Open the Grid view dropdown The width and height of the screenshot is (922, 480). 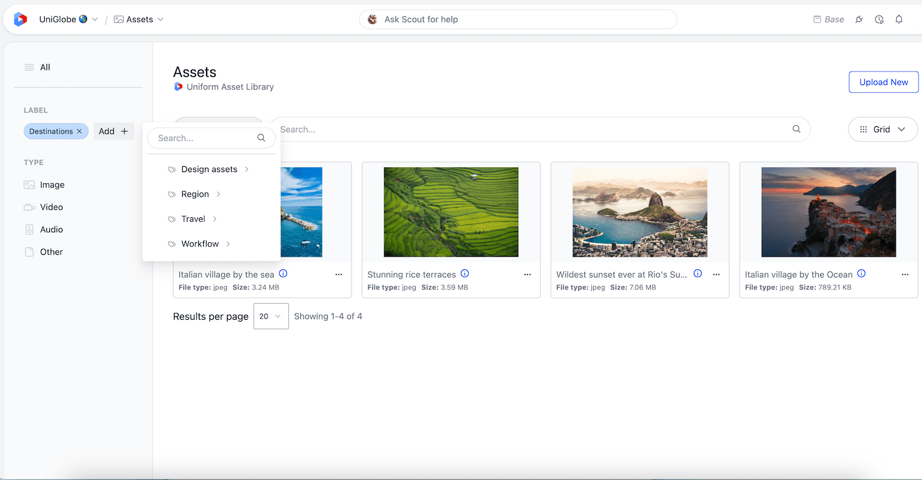pos(883,129)
